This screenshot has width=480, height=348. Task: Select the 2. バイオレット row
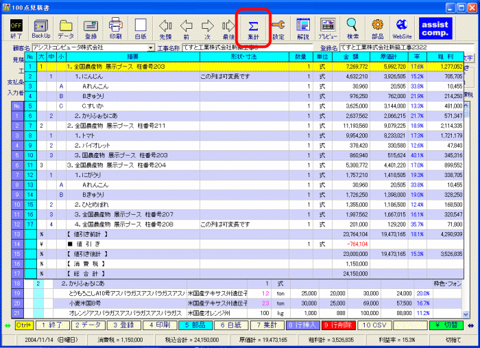click(x=244, y=146)
